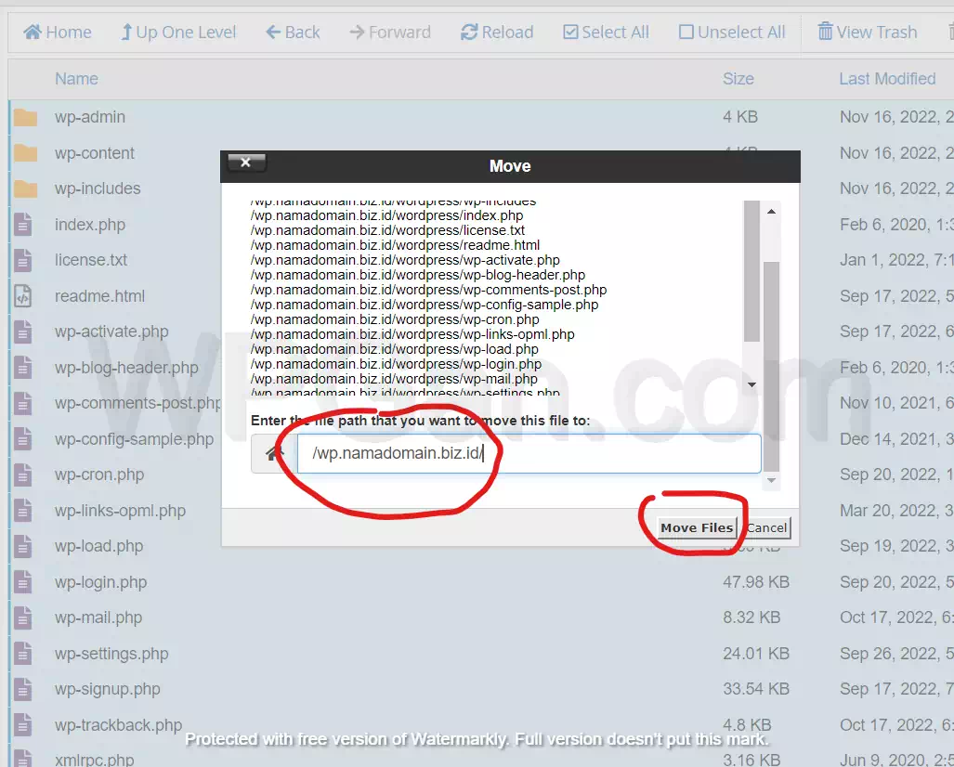Click Select All in toolbar
Viewport: 954px width, 767px height.
(x=606, y=32)
